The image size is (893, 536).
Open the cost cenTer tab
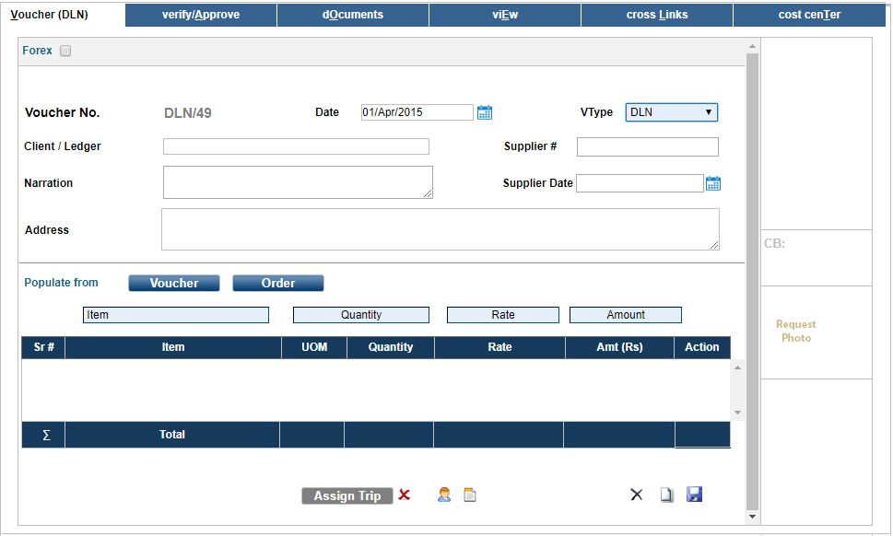809,15
